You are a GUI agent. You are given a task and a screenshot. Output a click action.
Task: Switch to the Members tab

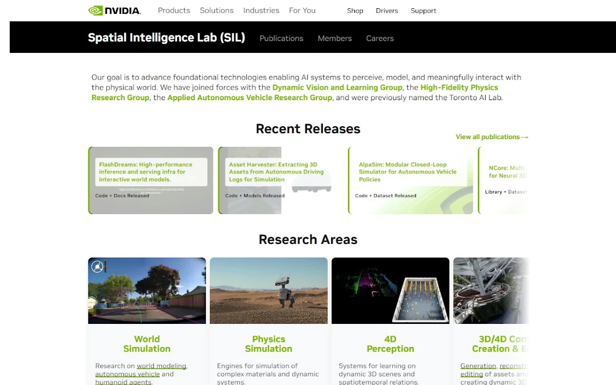pos(335,38)
